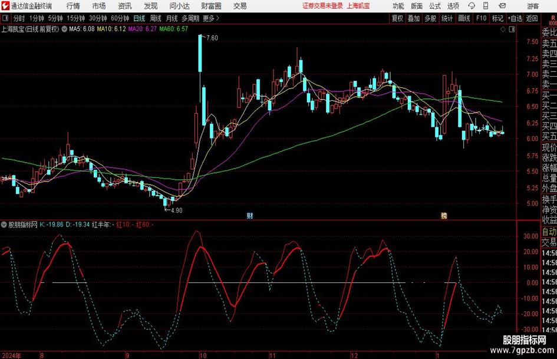Switch to the 30分钟 period tab
The image size is (557, 359).
98,18
